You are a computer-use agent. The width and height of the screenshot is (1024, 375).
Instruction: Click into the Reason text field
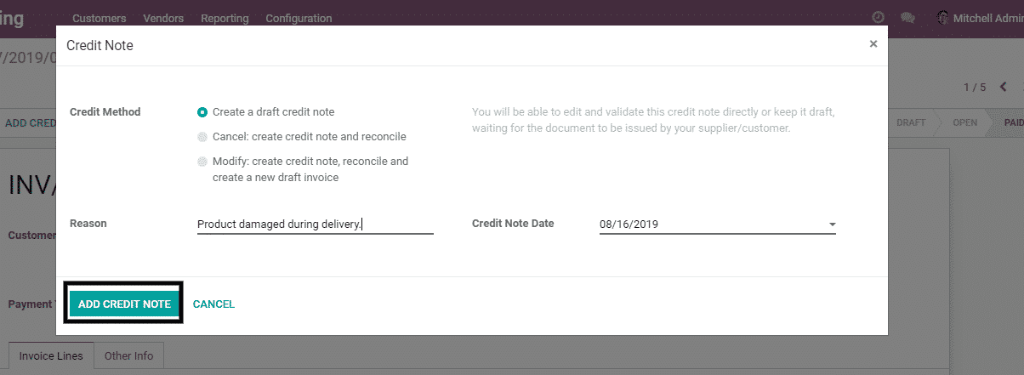(x=315, y=224)
